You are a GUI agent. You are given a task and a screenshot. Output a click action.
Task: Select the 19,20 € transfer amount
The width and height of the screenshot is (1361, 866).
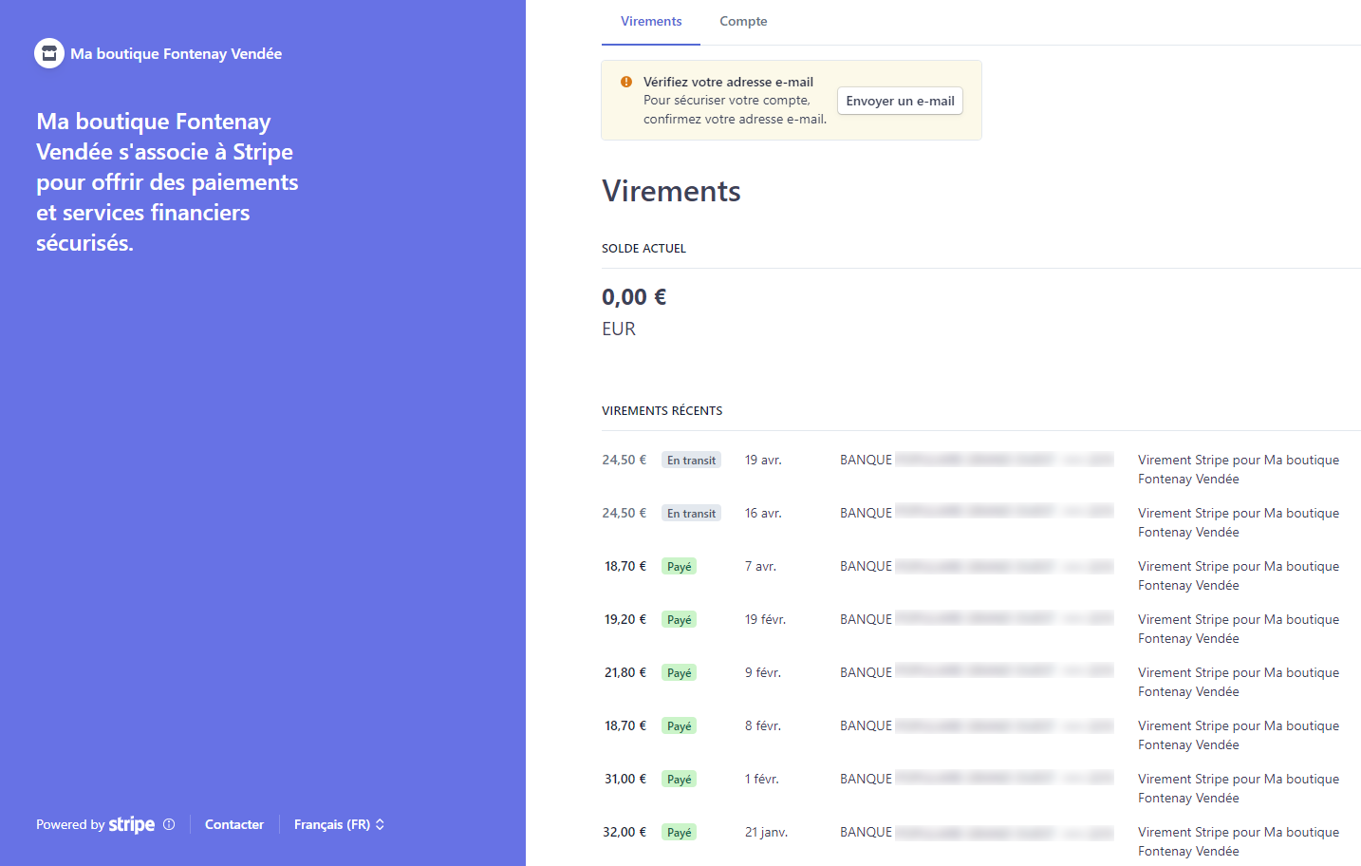click(625, 619)
